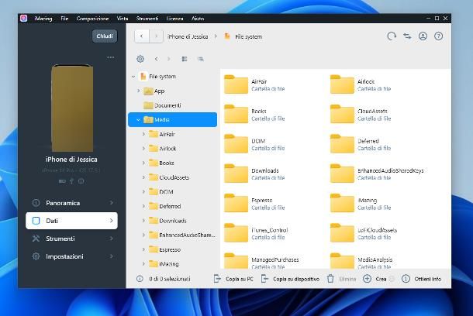Expand the Airlock tree node
This screenshot has height=316, width=473.
coord(143,149)
